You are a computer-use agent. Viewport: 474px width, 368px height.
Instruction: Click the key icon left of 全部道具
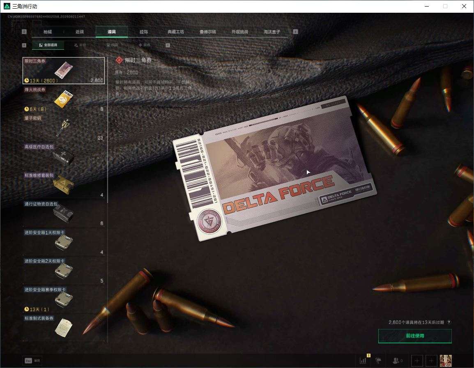click(x=24, y=45)
